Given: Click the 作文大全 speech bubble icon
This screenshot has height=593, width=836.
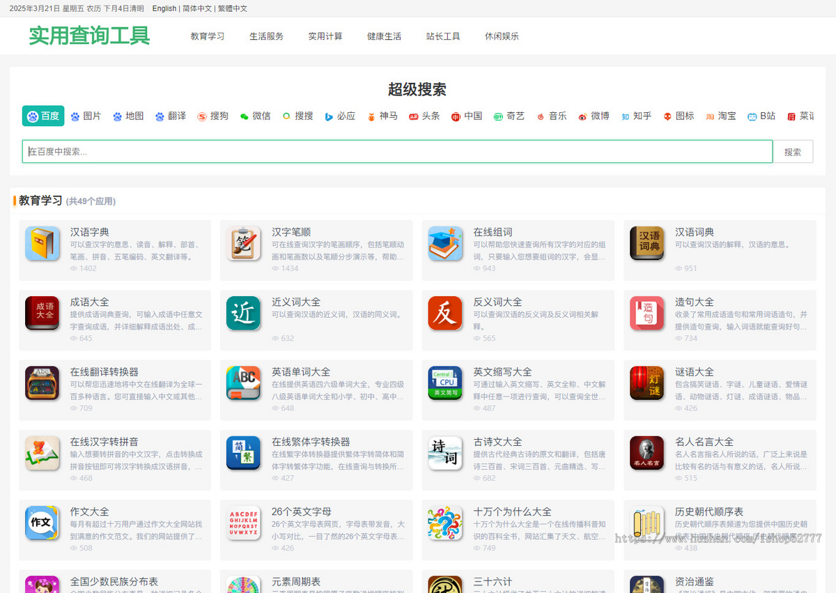Looking at the screenshot, I should [x=42, y=523].
